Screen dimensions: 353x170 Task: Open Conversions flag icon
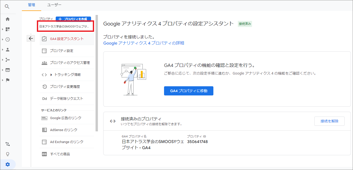pos(8,80)
